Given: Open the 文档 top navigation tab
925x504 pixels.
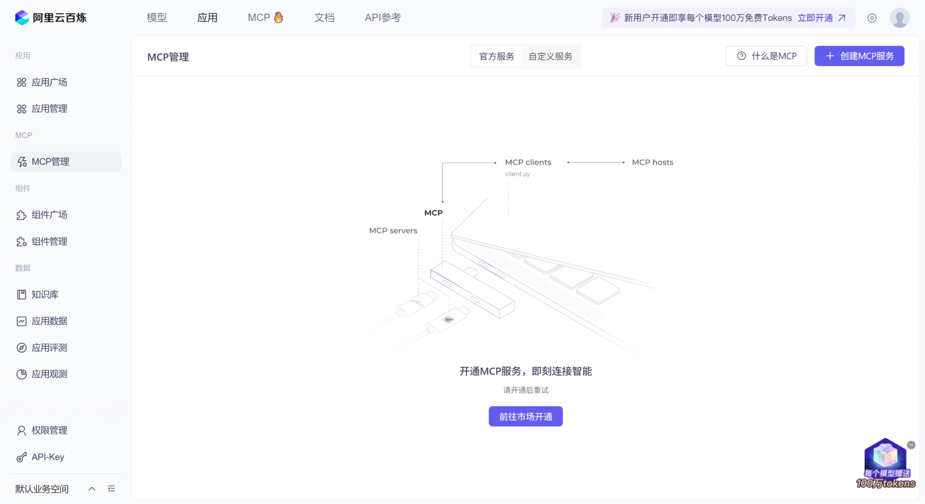Looking at the screenshot, I should 324,17.
